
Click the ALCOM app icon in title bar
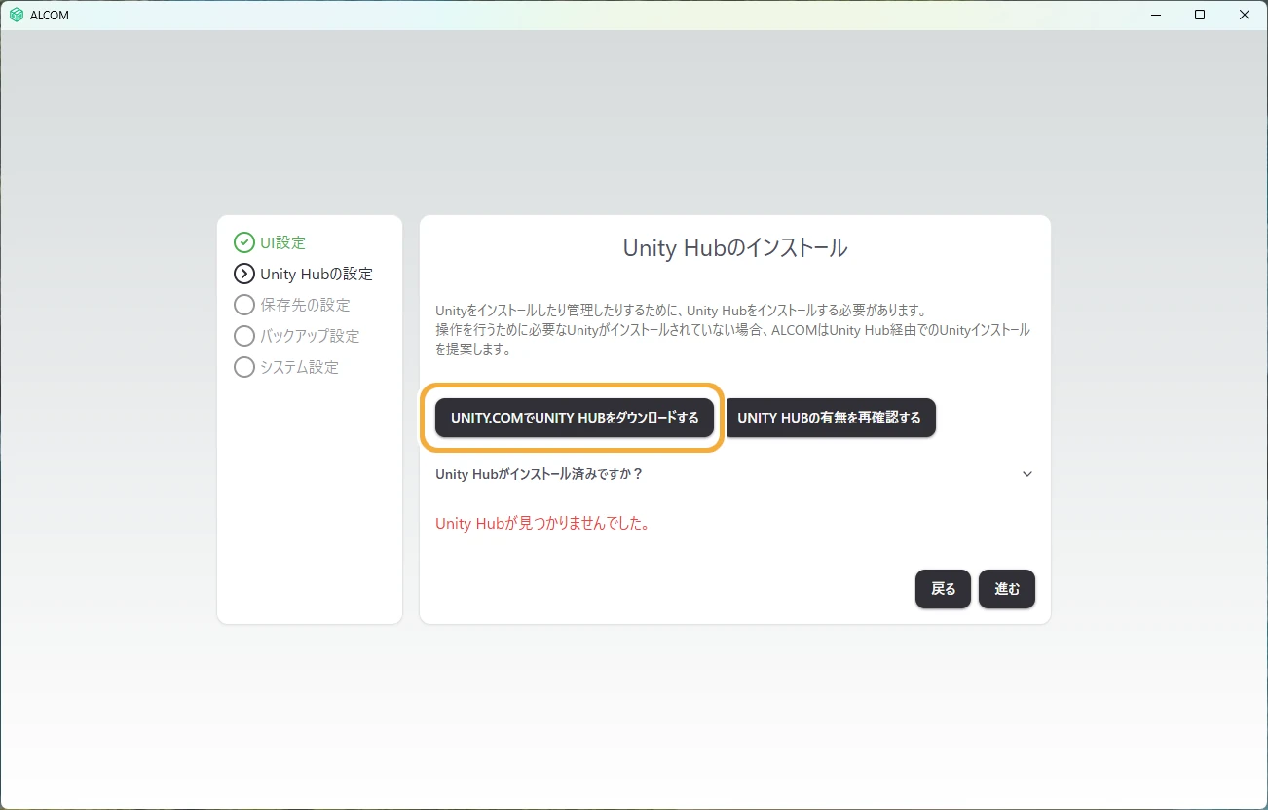click(x=17, y=15)
